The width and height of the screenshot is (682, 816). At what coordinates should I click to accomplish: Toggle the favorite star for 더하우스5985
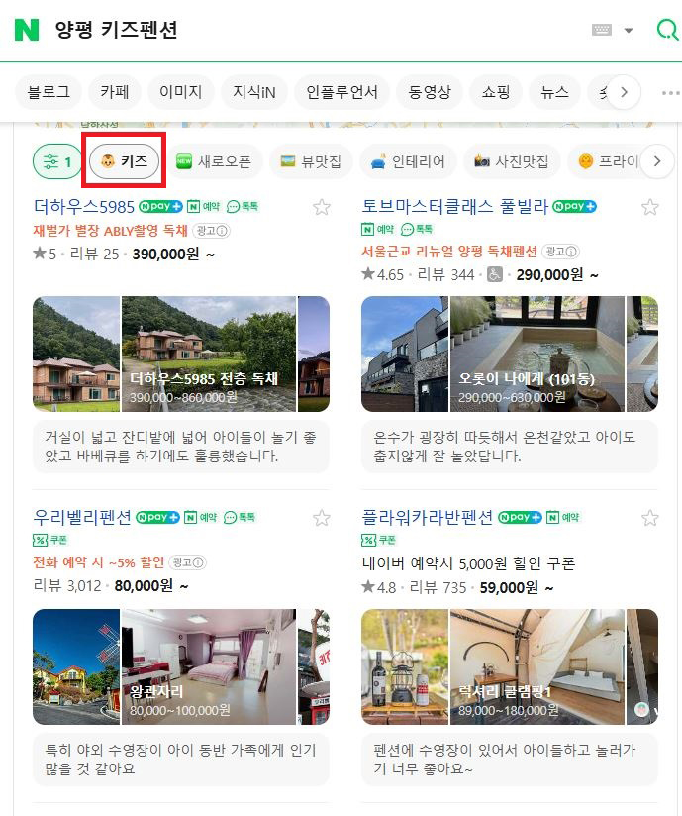point(322,207)
